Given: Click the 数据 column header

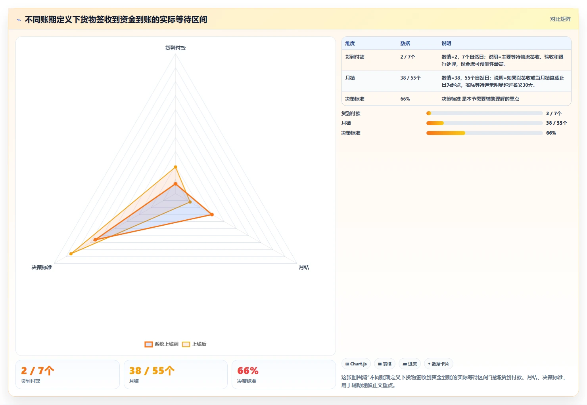Looking at the screenshot, I should click(405, 44).
